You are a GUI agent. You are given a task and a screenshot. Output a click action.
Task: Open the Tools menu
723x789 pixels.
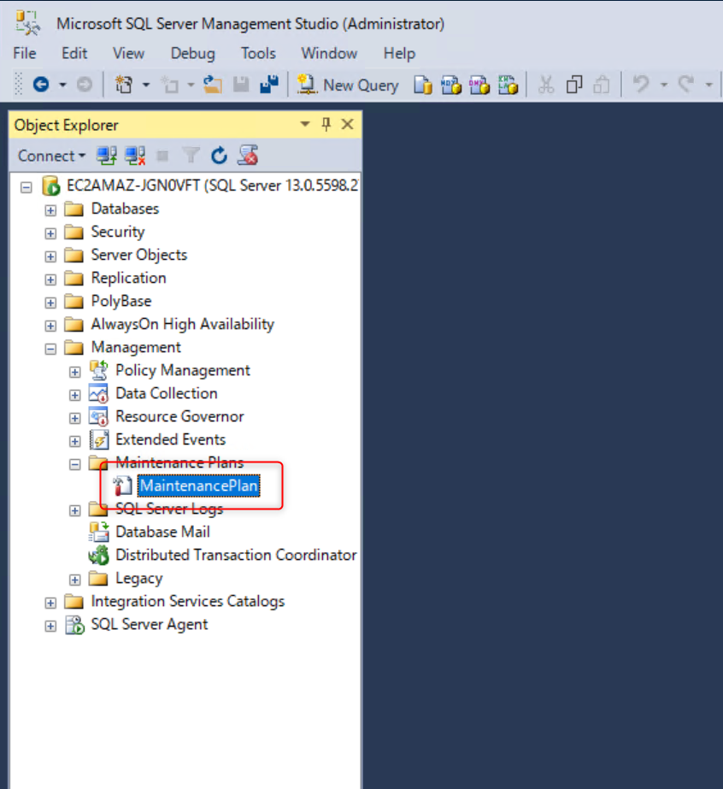[x=258, y=53]
